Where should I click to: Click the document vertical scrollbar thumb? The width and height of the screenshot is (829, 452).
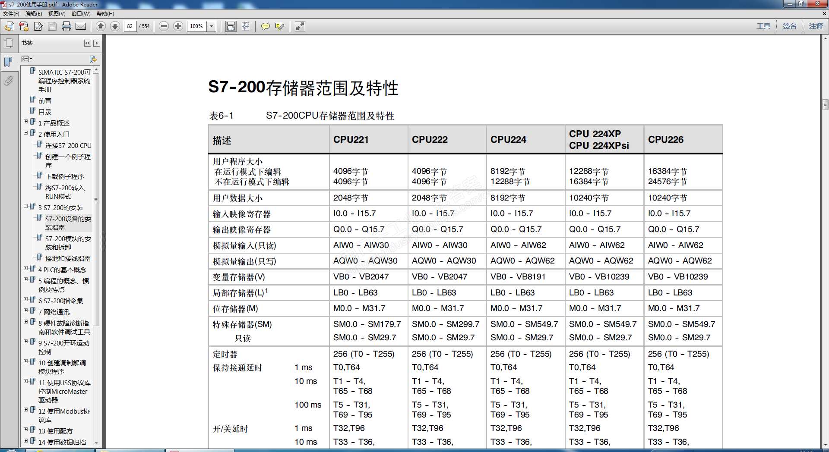(x=825, y=104)
